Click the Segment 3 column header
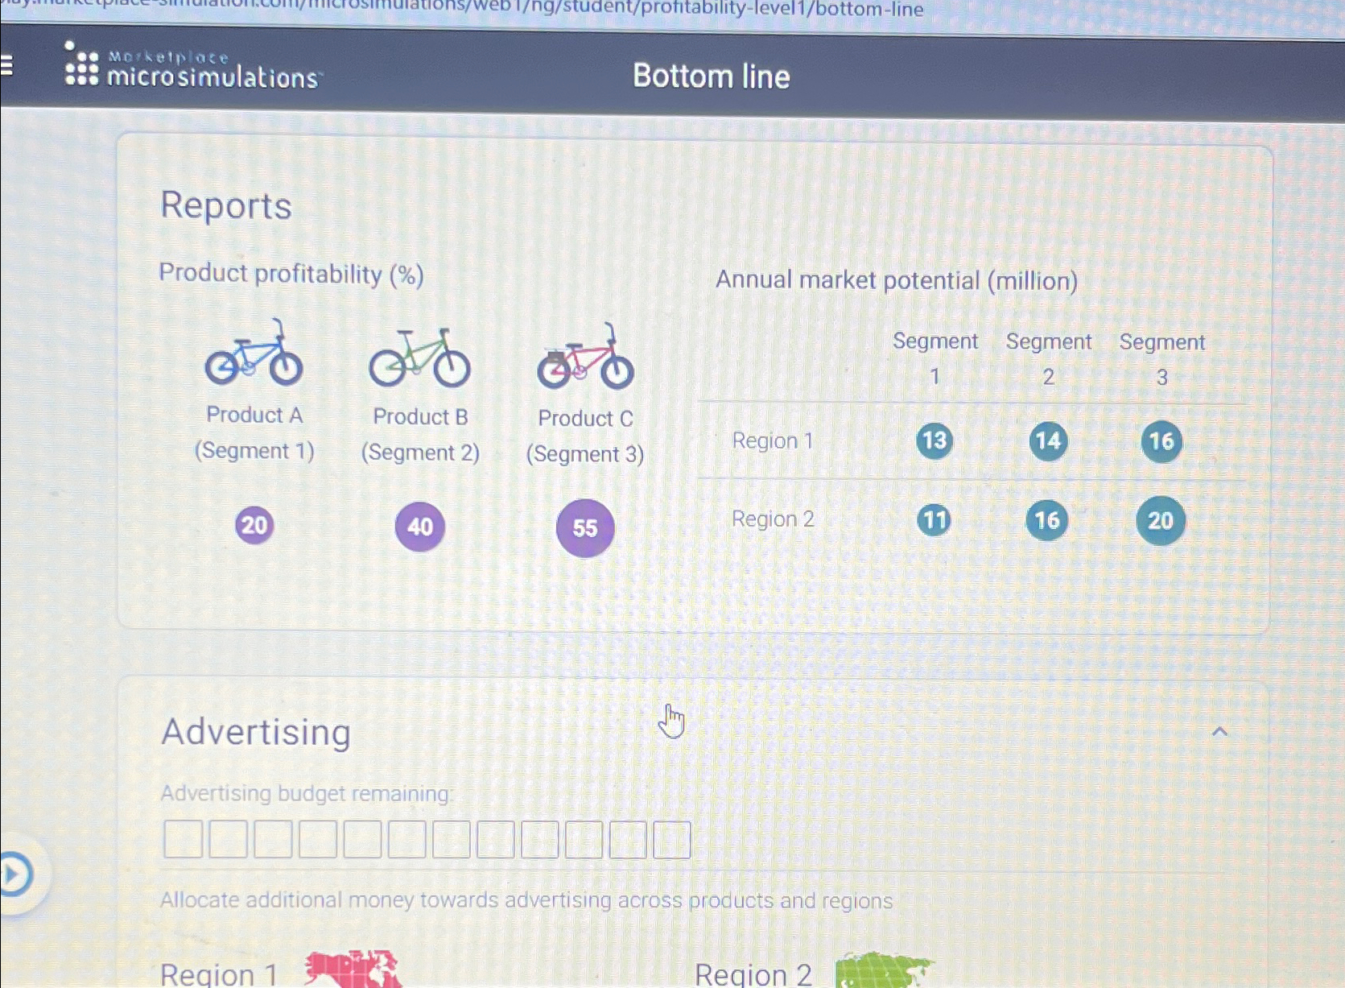The width and height of the screenshot is (1345, 988). click(1162, 359)
